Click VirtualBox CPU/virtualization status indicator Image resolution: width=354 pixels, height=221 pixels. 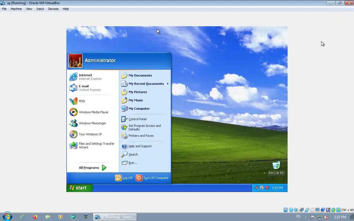(x=328, y=210)
